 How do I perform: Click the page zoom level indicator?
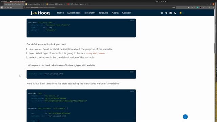(173, 7)
